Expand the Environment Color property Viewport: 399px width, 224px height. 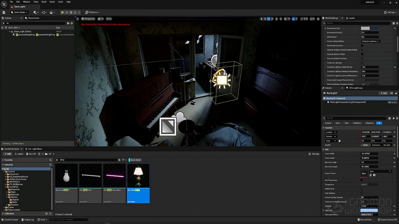(x=326, y=28)
